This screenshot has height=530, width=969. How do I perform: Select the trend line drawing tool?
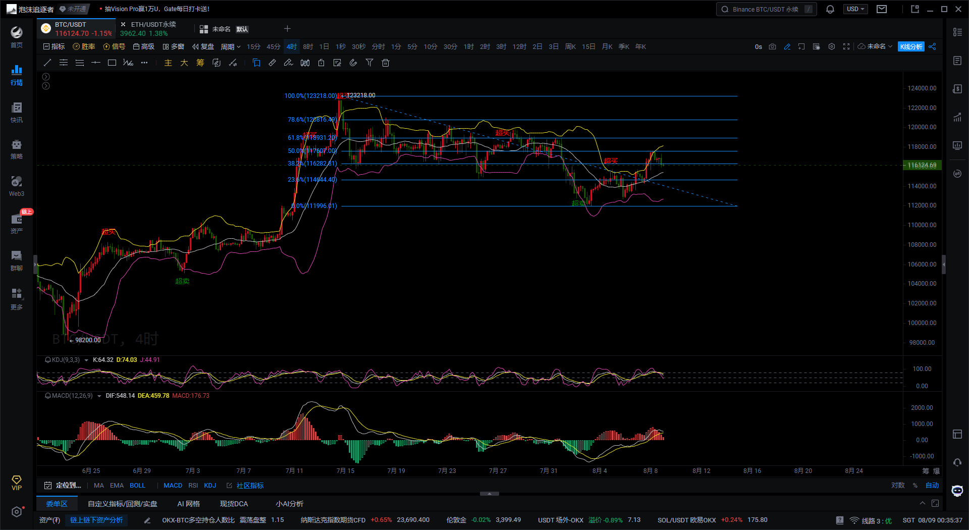click(47, 63)
